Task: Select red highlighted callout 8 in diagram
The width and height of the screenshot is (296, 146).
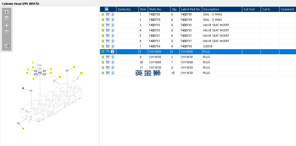Action: tap(23, 88)
